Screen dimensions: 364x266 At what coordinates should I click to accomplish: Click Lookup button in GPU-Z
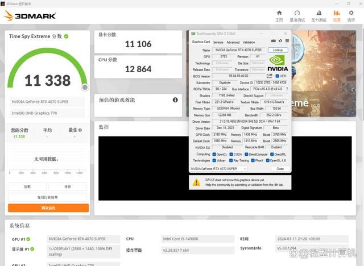click(x=278, y=50)
